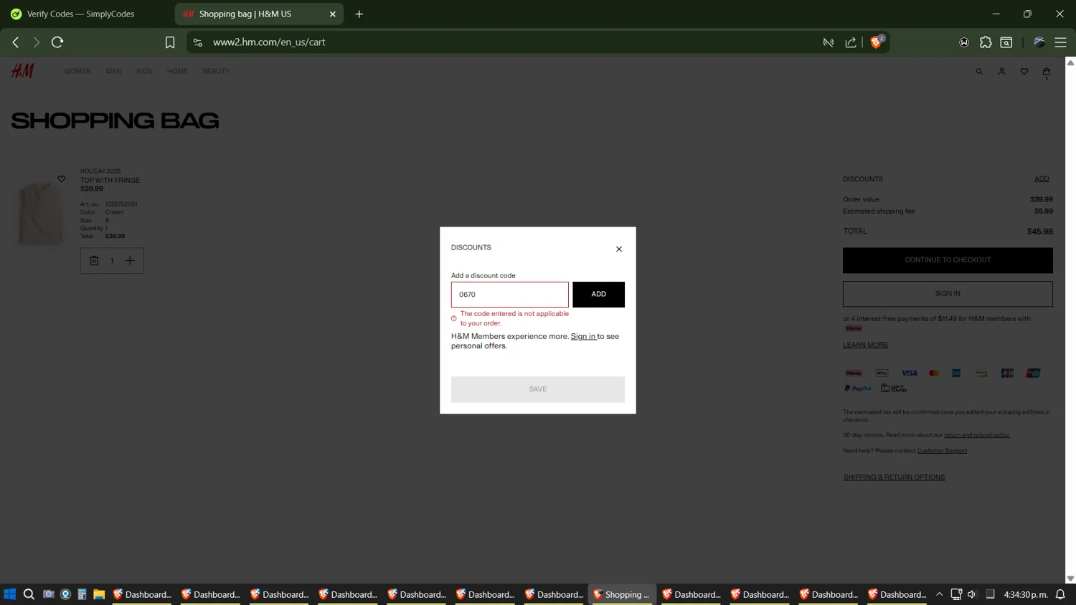Open the shopping bag icon in header

tap(1047, 72)
